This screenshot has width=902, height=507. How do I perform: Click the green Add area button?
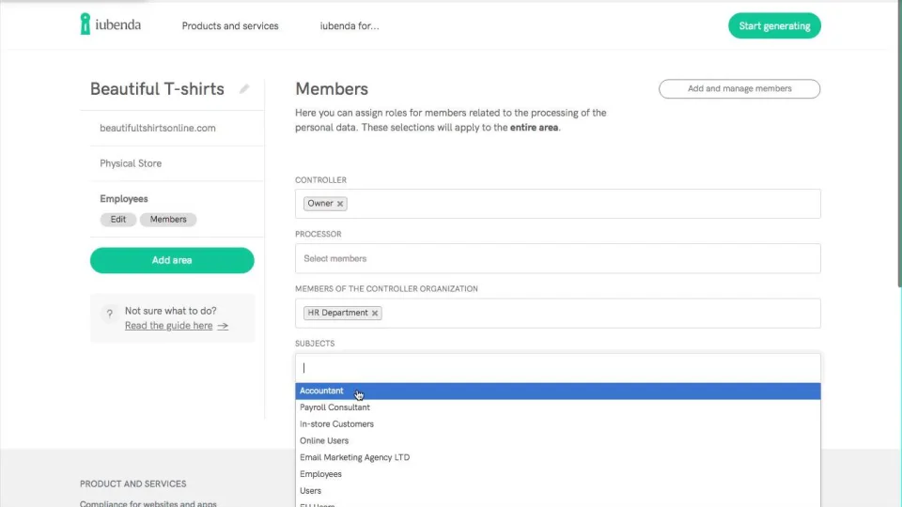tap(172, 260)
